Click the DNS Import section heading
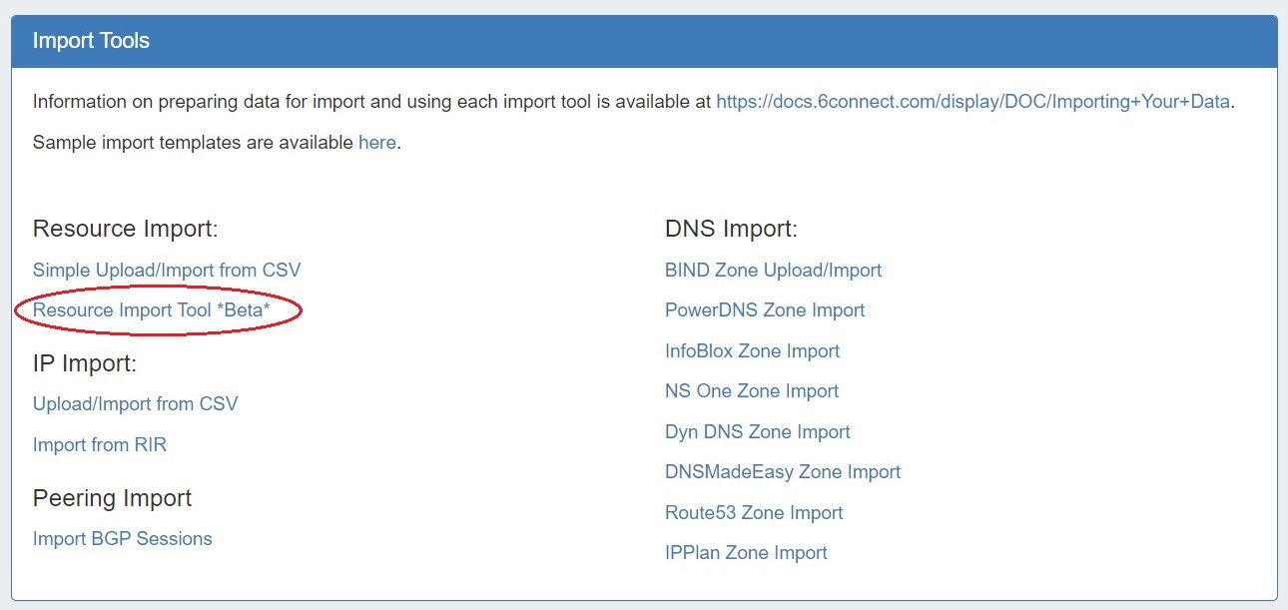Viewport: 1288px width, 610px height. click(x=731, y=229)
